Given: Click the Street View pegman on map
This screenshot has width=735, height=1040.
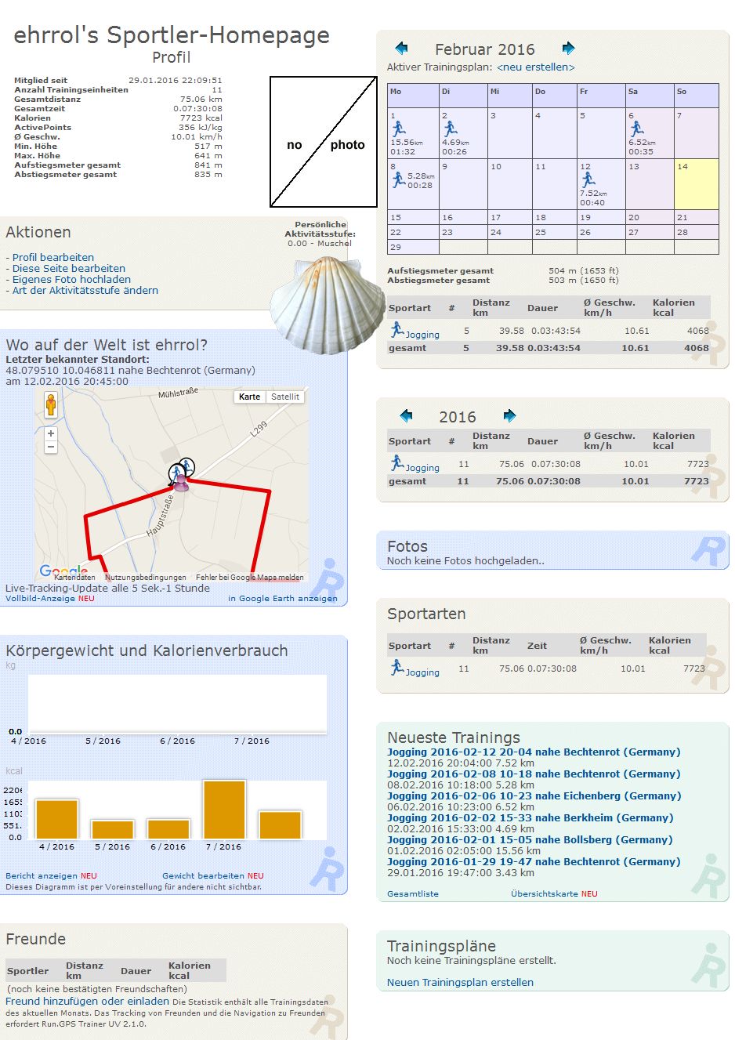Looking at the screenshot, I should [51, 405].
